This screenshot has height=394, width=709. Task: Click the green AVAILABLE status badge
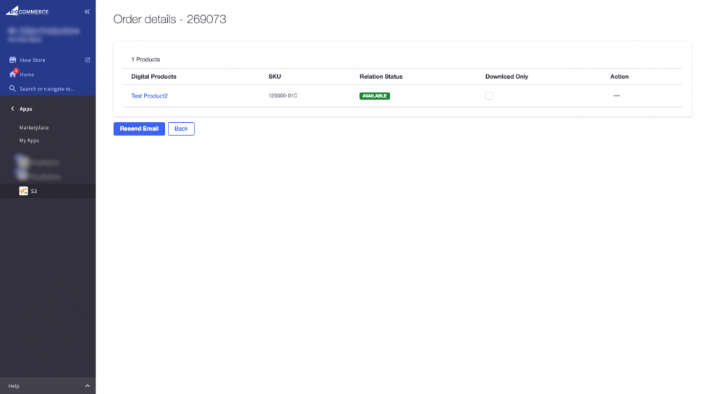[x=374, y=95]
